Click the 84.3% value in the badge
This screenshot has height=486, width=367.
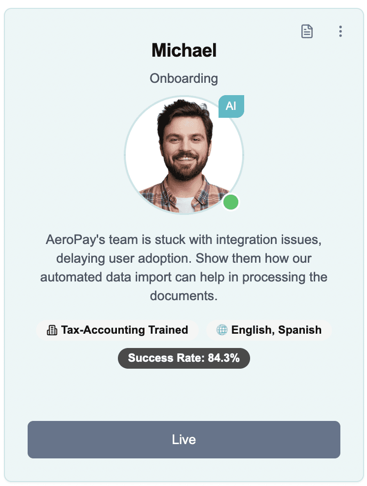click(x=223, y=358)
